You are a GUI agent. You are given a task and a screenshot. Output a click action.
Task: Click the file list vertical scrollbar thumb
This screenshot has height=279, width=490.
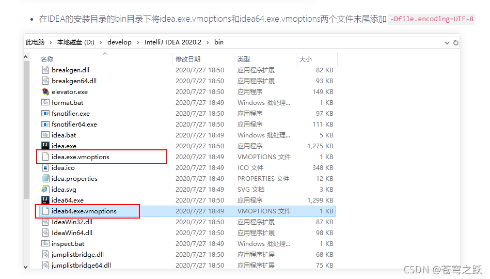26,130
